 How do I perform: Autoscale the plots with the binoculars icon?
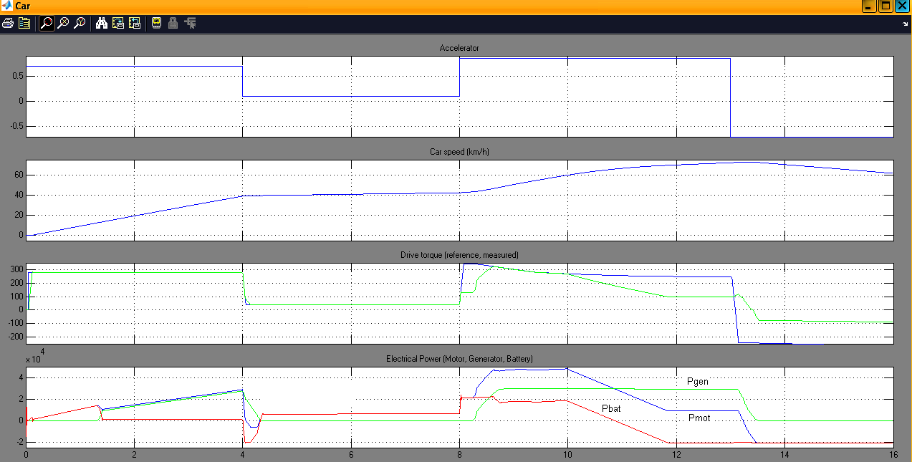click(102, 23)
